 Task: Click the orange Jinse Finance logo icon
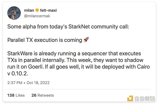tap(130, 98)
